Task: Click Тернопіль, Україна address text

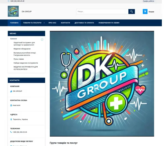Action: click(x=20, y=119)
